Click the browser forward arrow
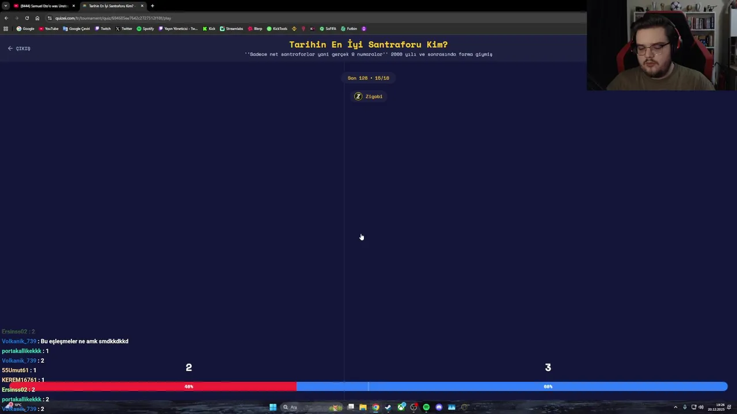The image size is (737, 414). pyautogui.click(x=16, y=18)
